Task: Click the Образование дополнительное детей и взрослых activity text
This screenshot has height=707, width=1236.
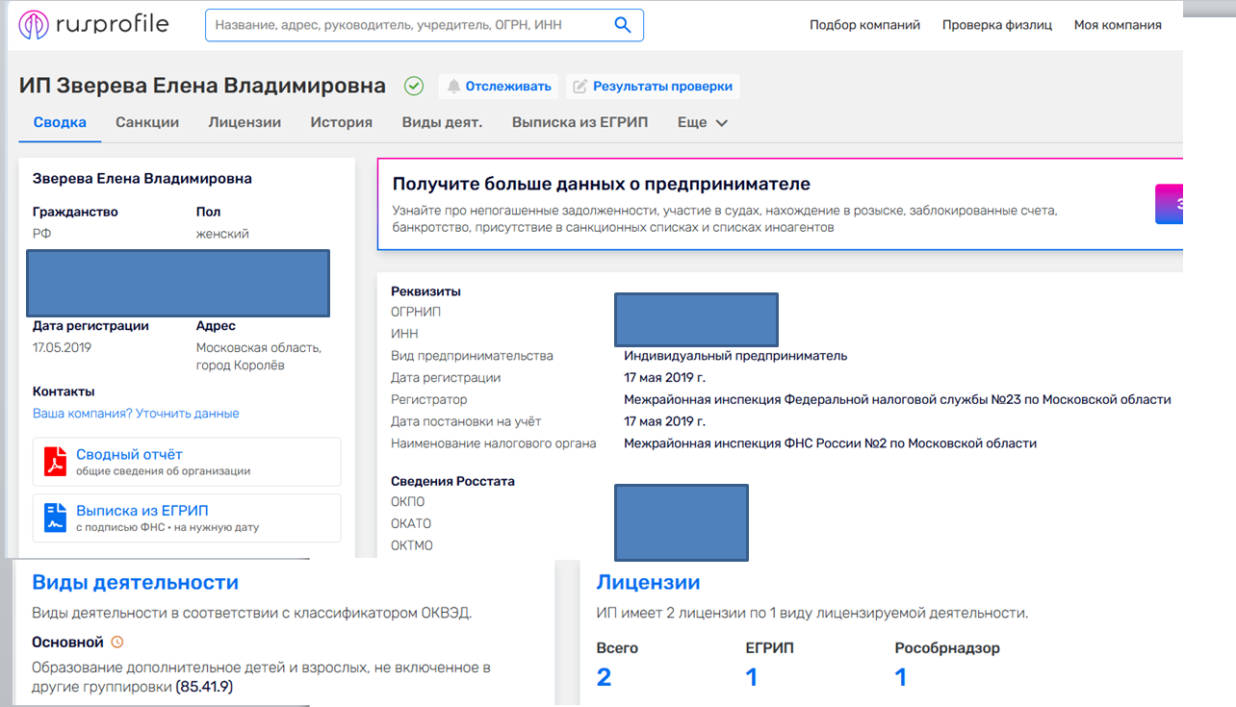Action: 262,678
